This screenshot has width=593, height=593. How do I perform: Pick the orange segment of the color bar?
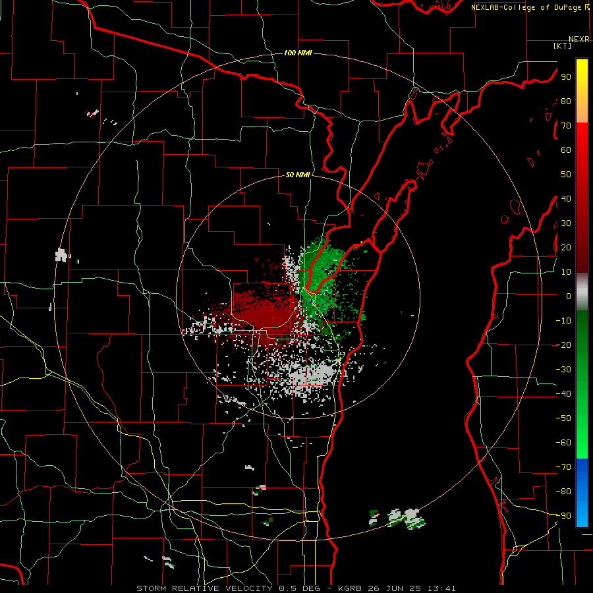[582, 112]
